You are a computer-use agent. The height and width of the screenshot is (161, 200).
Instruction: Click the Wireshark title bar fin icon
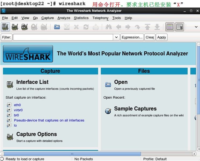coord(3,11)
